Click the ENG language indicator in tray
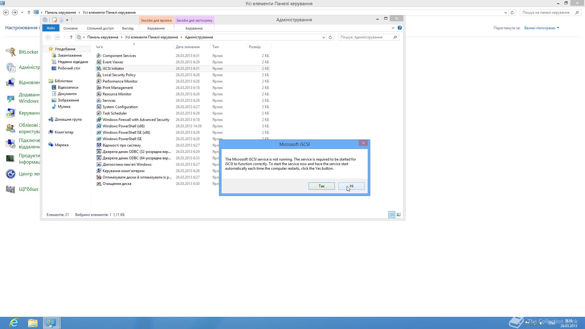 click(552, 323)
